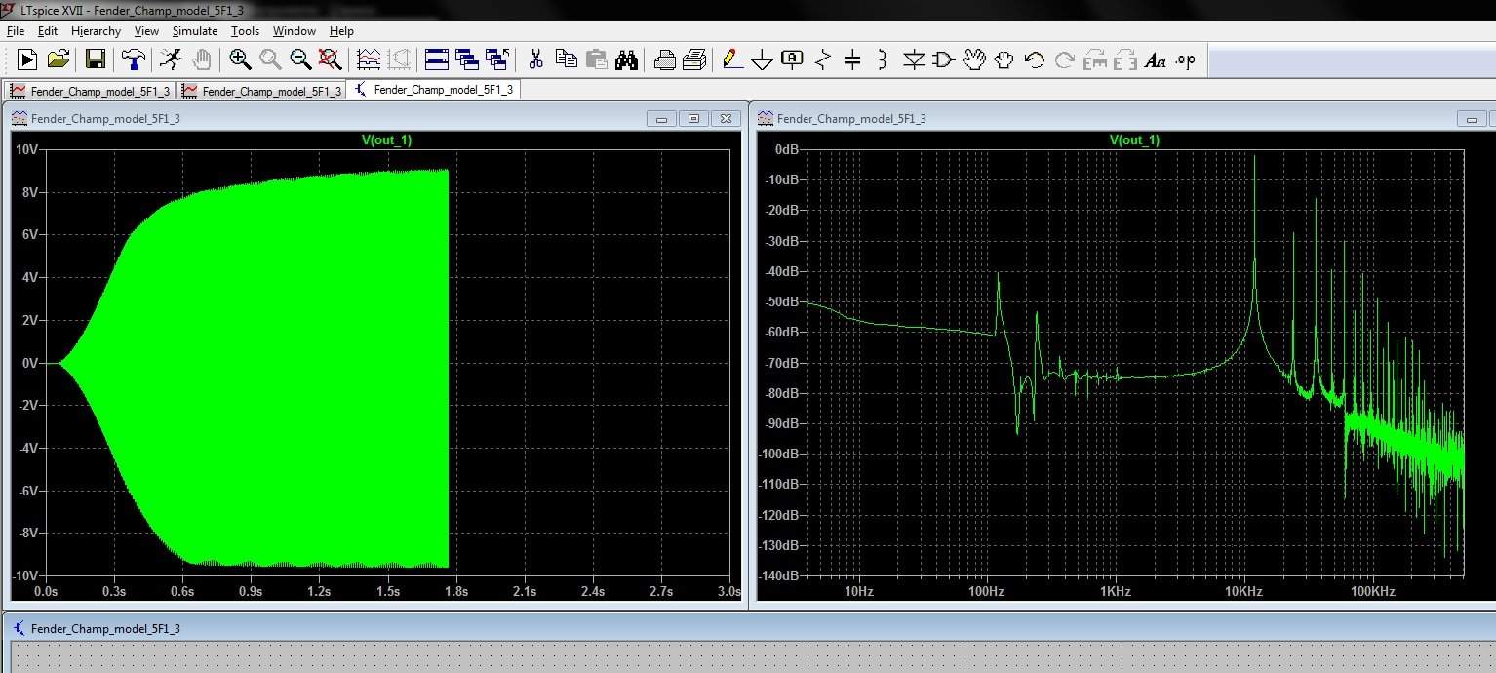The image size is (1496, 673).
Task: Open a file with the folder icon
Action: pos(59,60)
